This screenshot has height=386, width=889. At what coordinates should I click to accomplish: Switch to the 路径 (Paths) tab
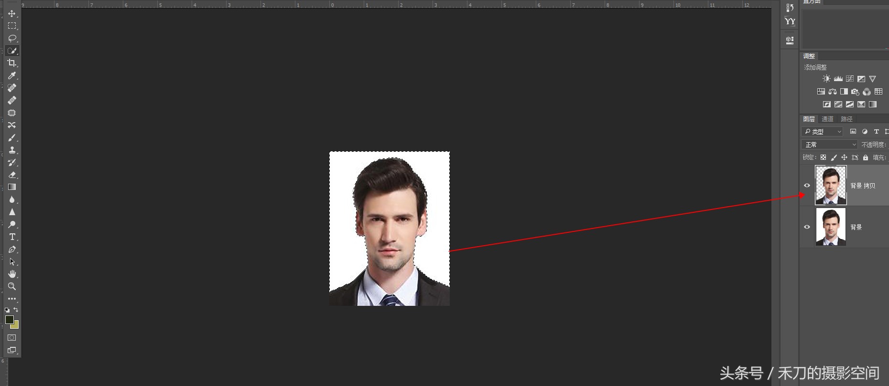[846, 119]
